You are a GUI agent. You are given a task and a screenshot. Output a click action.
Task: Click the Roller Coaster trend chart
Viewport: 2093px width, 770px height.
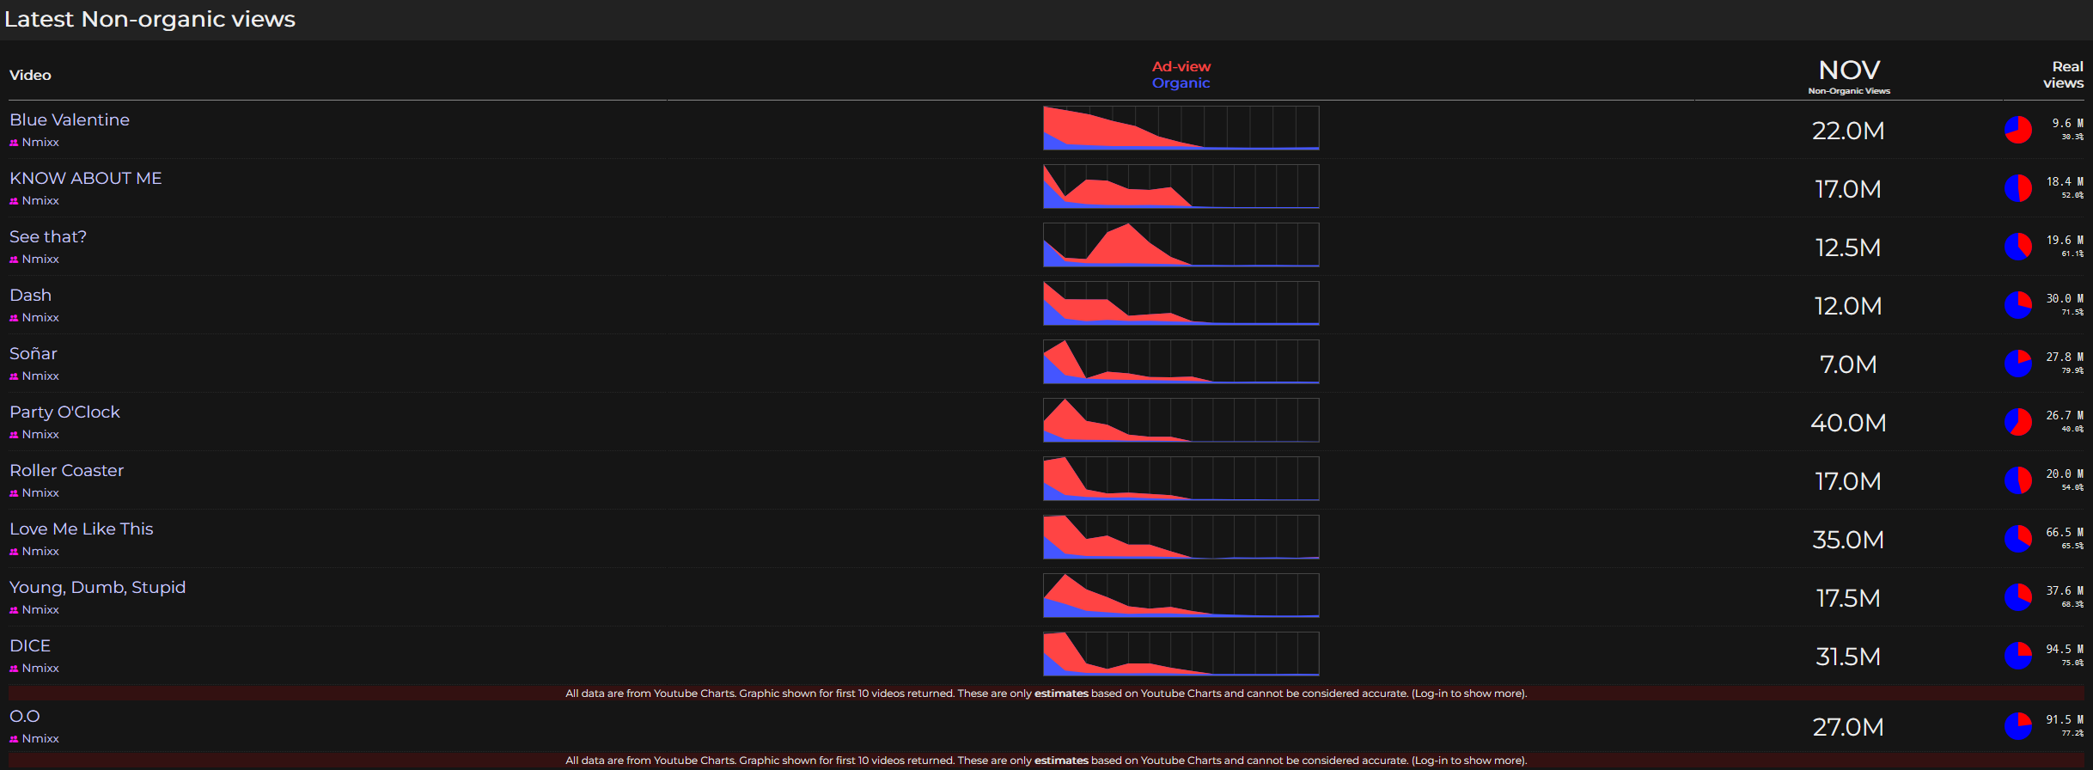(x=1181, y=479)
